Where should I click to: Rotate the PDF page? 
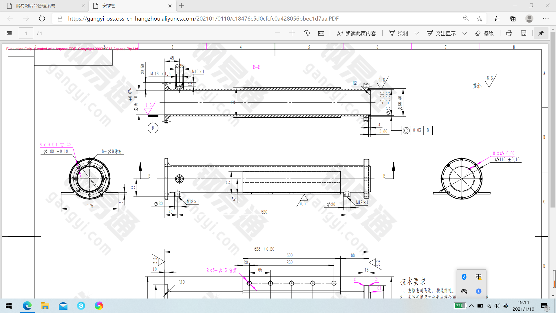(x=307, y=33)
